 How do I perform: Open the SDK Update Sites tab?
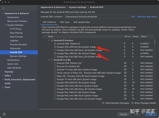tap(82, 22)
